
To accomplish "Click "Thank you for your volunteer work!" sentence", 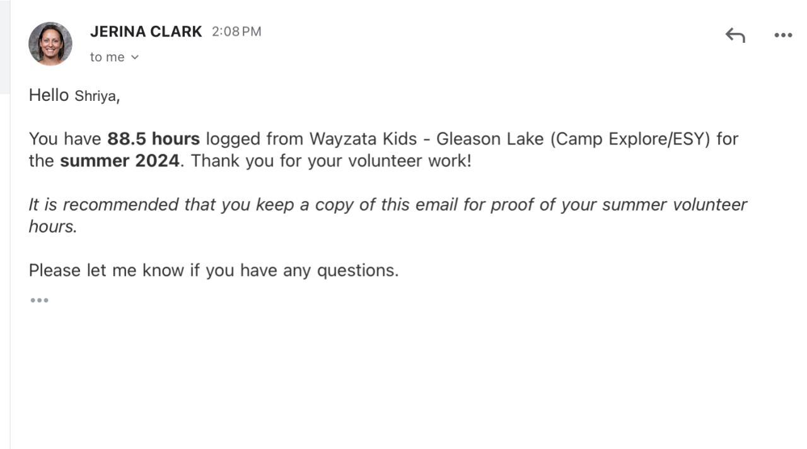I will tap(331, 161).
